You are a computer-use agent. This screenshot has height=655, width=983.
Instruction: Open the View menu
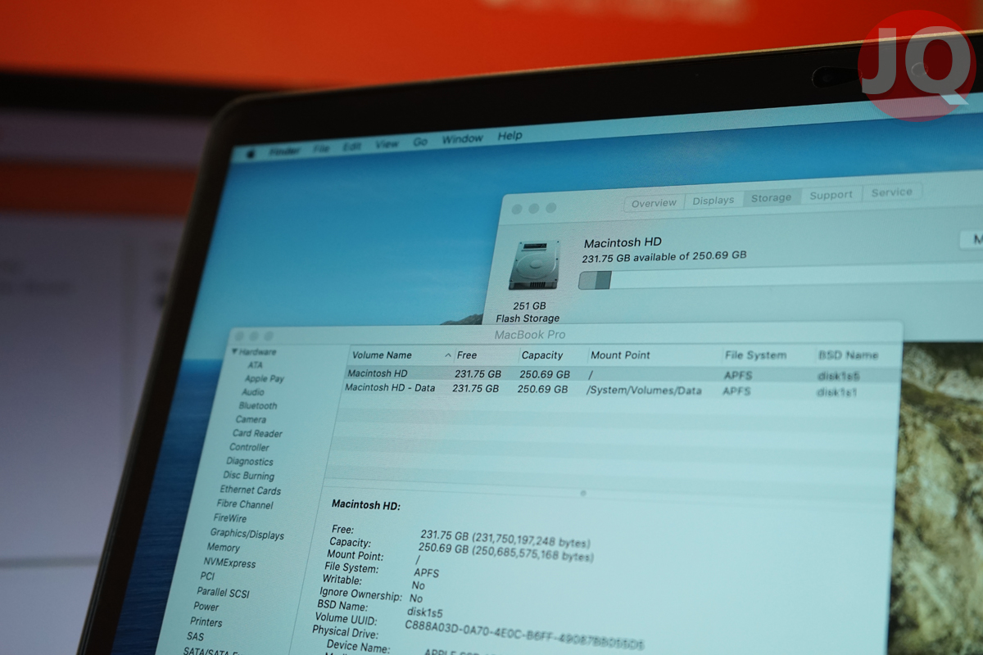pyautogui.click(x=387, y=144)
